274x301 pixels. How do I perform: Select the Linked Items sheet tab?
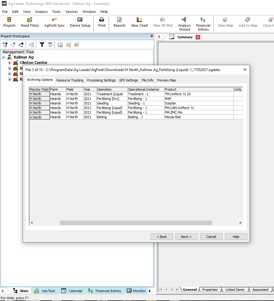pyautogui.click(x=235, y=290)
